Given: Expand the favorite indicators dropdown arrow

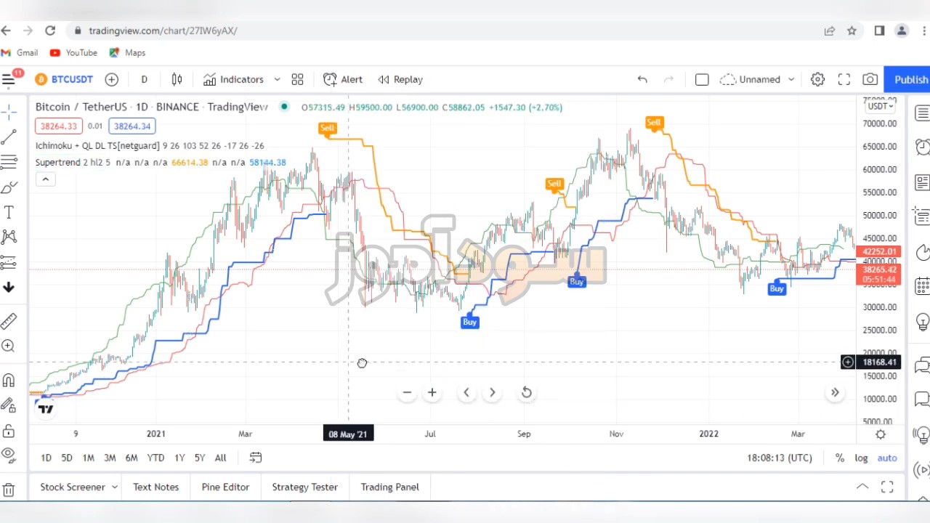Looking at the screenshot, I should tap(277, 79).
